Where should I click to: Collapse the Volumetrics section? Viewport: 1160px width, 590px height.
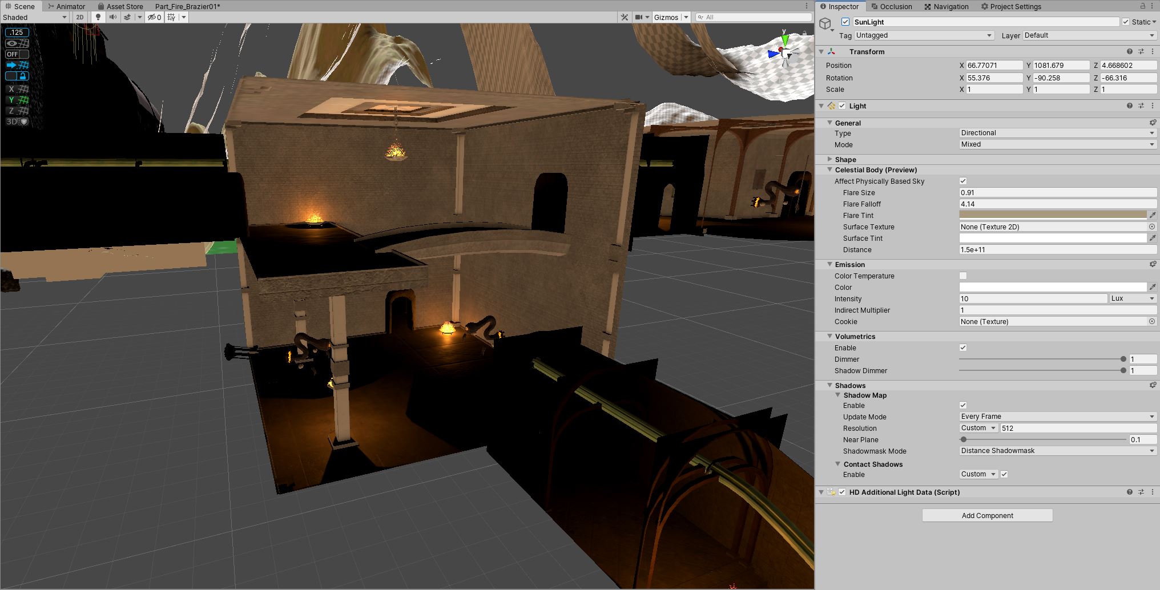831,336
